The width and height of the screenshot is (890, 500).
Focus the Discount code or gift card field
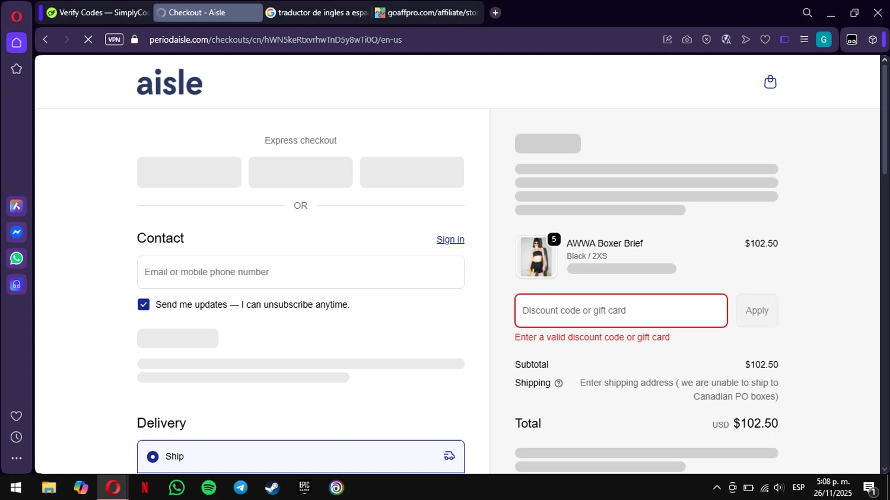tap(621, 311)
